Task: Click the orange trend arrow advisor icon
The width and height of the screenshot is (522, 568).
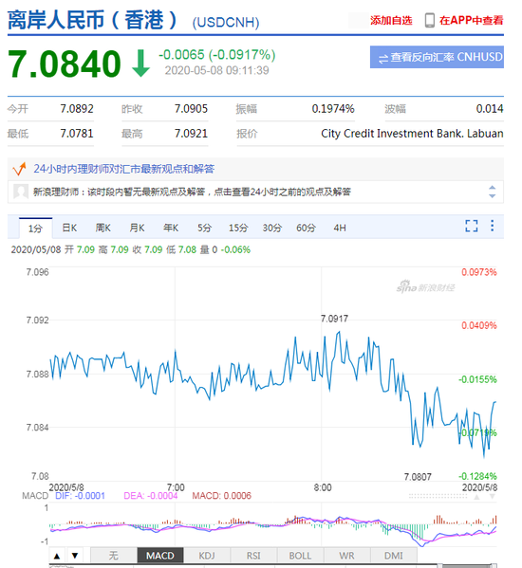Action: (x=19, y=169)
